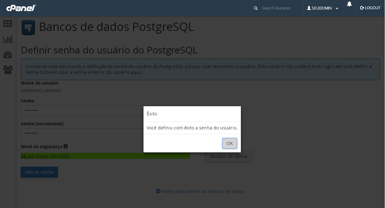Focus the Search Features field

click(x=276, y=8)
